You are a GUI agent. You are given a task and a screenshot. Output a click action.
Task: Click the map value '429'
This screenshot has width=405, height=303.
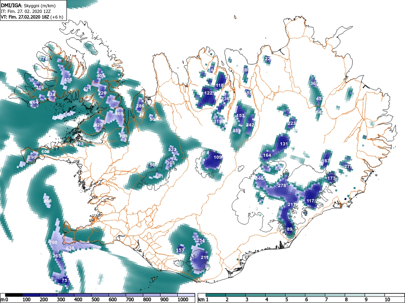pyautogui.click(x=98, y=125)
